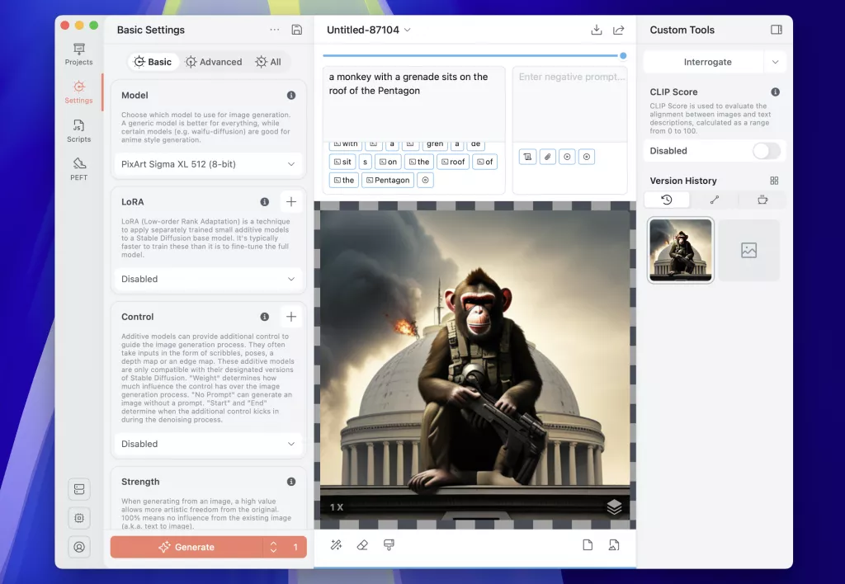Click the Control info icon
The width and height of the screenshot is (845, 584).
tap(265, 317)
